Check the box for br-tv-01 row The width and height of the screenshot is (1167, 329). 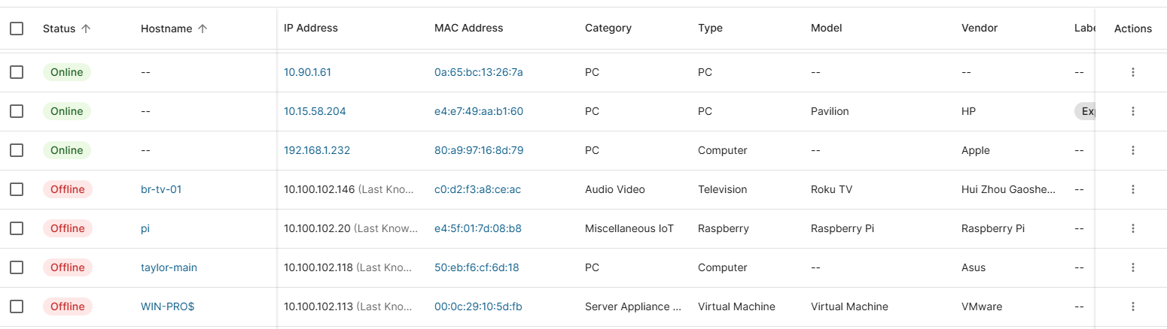click(17, 189)
